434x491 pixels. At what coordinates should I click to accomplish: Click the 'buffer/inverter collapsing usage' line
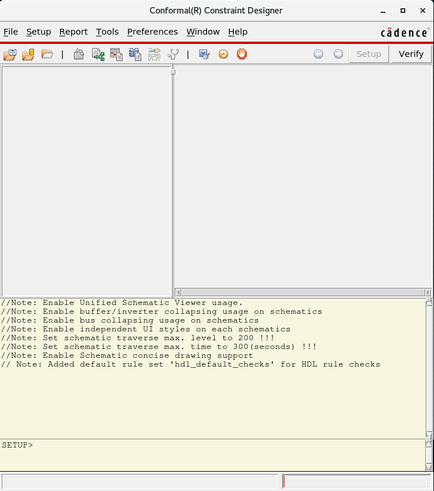[x=161, y=311]
